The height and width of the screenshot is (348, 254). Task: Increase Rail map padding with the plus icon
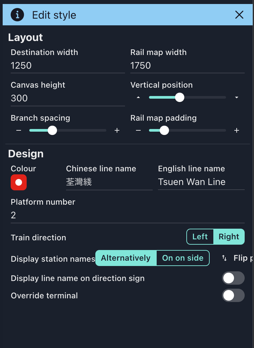pos(237,130)
